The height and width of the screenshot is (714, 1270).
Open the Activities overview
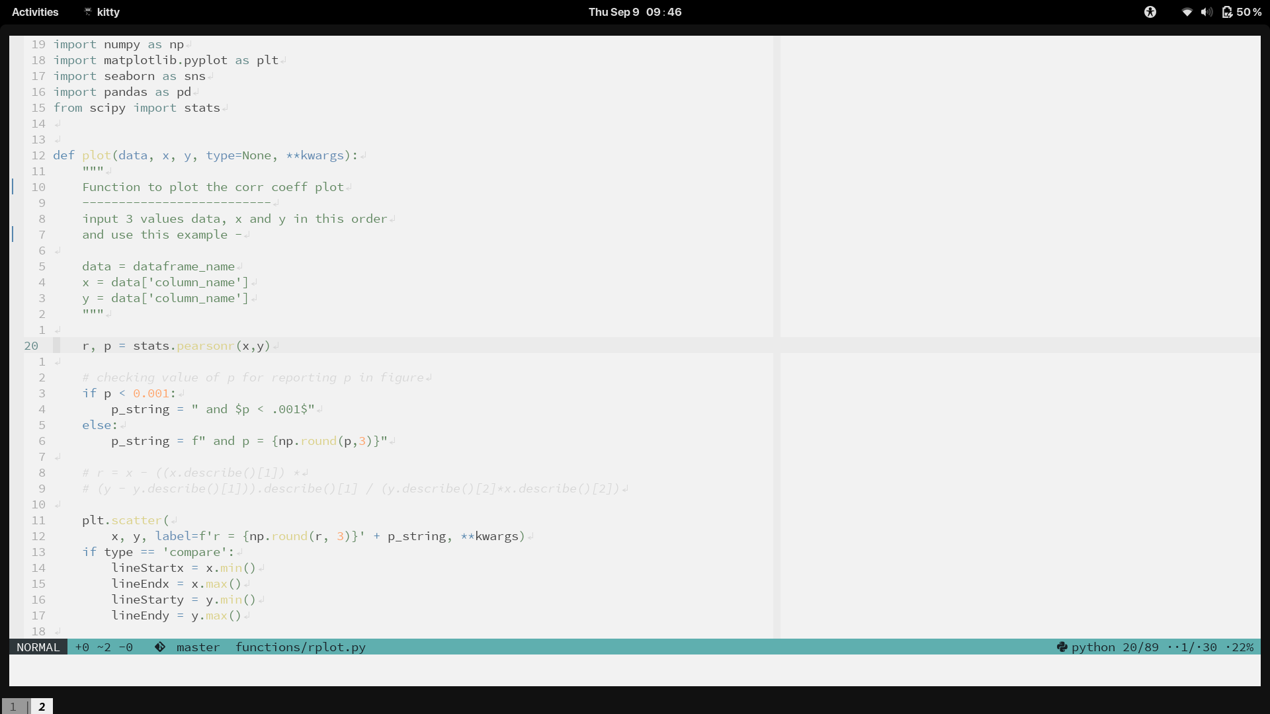[x=35, y=12]
